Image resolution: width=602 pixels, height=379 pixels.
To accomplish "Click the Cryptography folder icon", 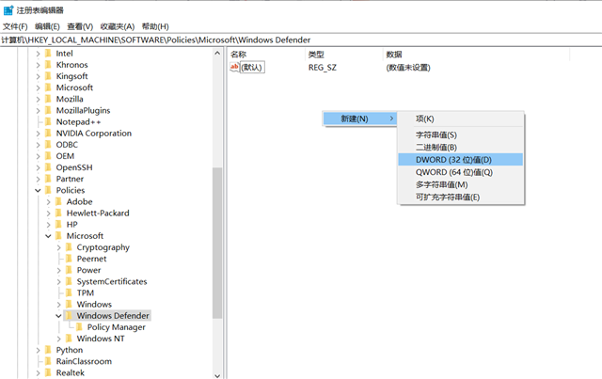I will click(69, 247).
